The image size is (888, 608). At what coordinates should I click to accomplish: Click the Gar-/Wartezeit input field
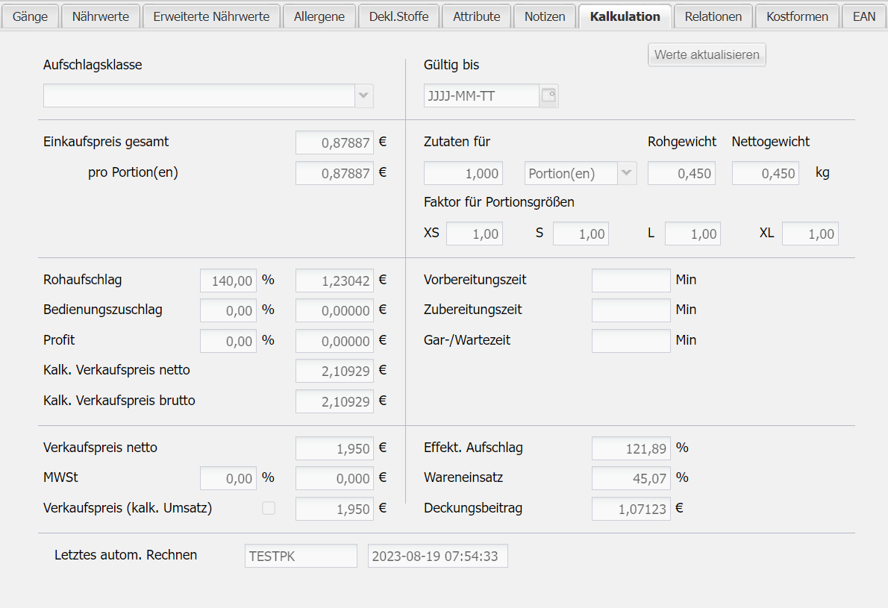coord(631,341)
